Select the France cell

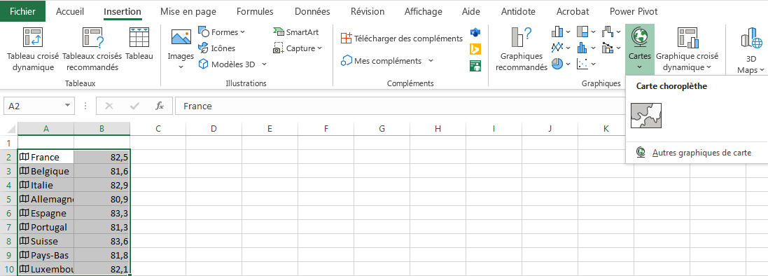(46, 157)
